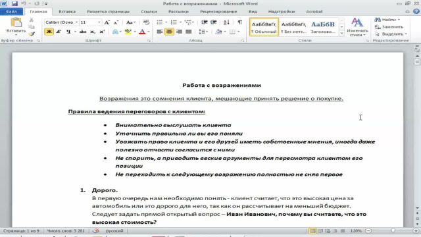Click the multilevel list icon
The image size is (421, 237).
[188, 22]
